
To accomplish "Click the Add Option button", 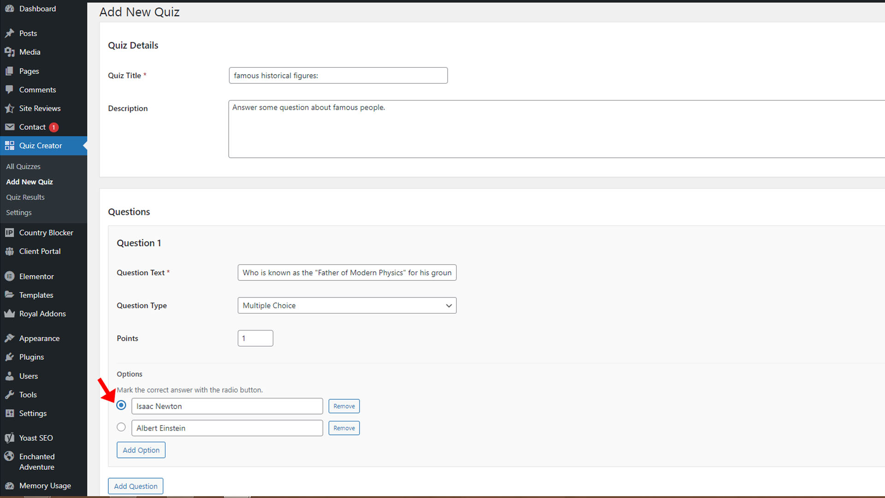I will point(141,450).
